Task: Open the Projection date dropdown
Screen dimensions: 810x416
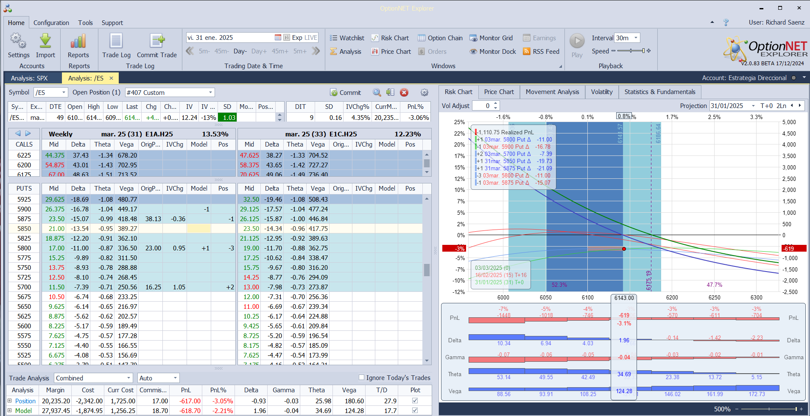Action: click(x=753, y=106)
